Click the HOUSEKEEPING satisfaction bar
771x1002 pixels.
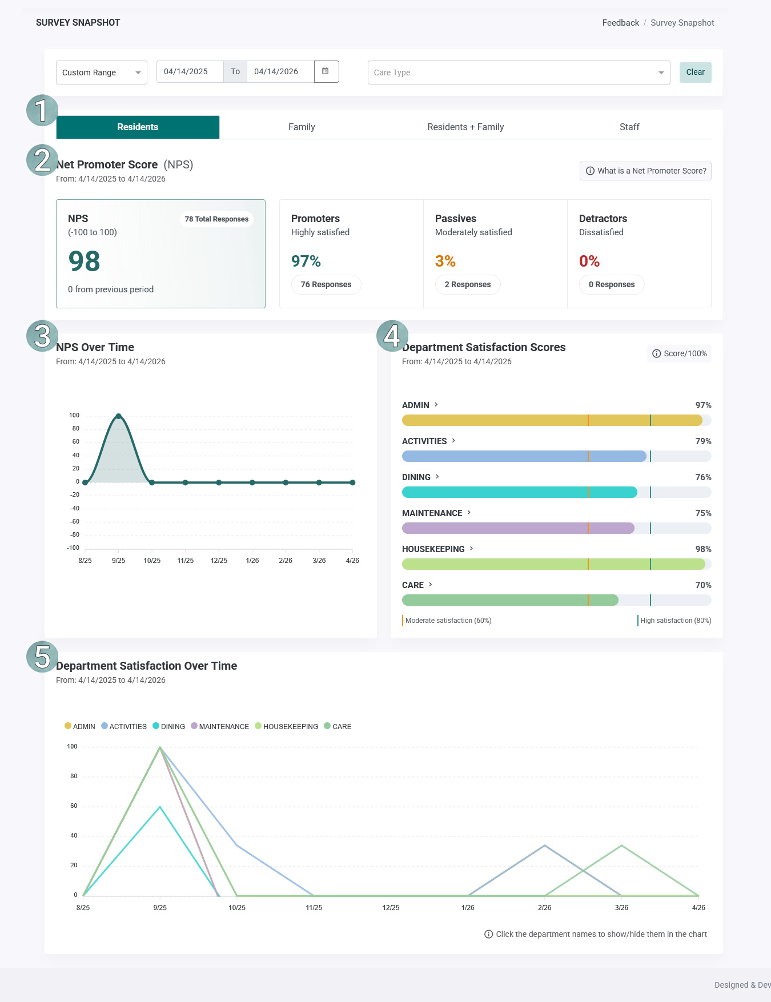[556, 564]
